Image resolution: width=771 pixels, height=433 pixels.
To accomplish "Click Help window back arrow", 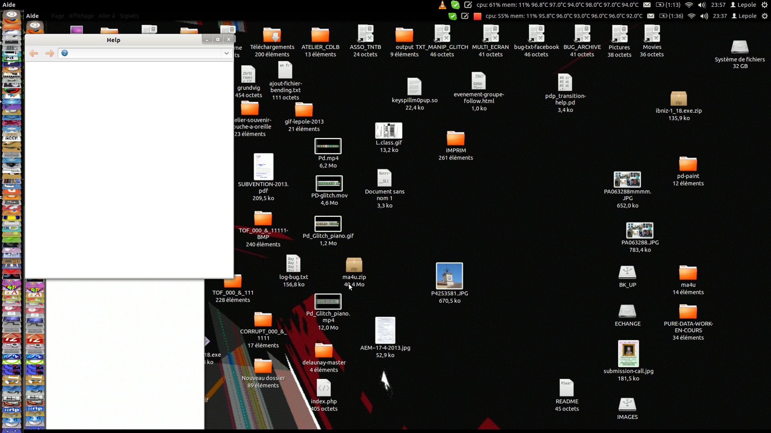I will coord(34,53).
